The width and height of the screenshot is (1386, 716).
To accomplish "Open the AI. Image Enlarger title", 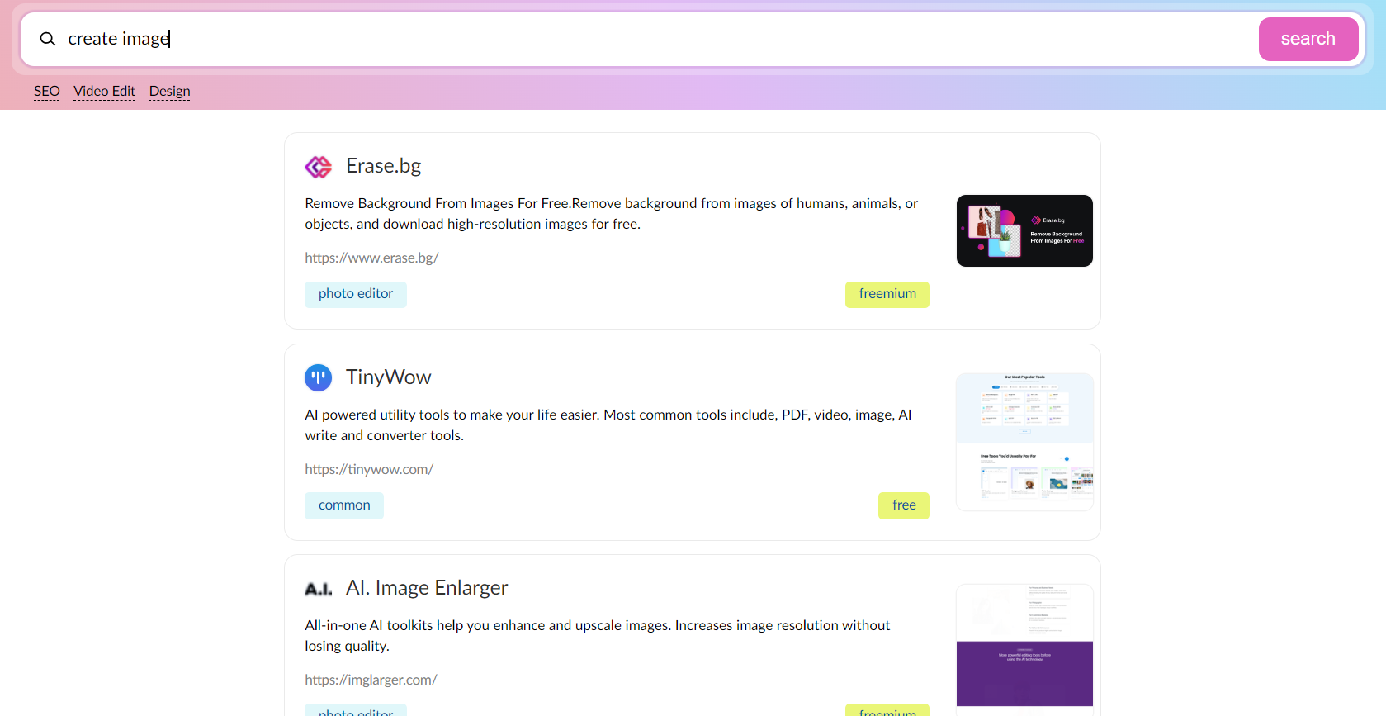I will 426,588.
